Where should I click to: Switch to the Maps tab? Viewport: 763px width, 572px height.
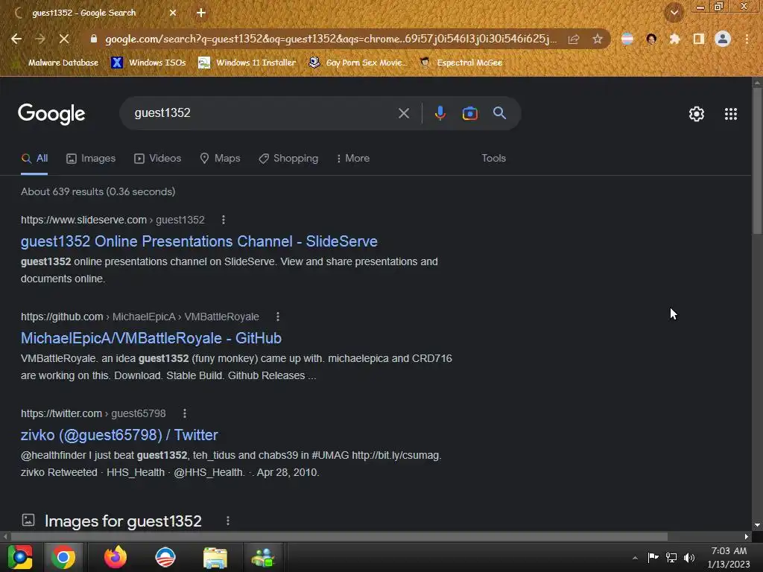pyautogui.click(x=220, y=159)
